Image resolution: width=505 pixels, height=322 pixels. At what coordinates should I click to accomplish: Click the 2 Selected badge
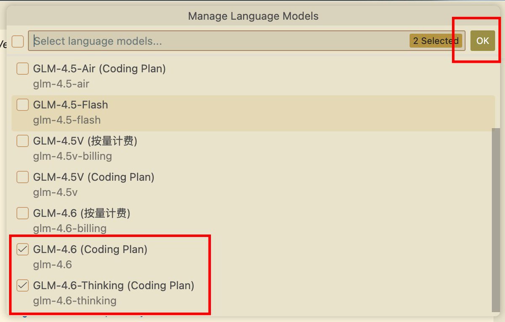(436, 41)
